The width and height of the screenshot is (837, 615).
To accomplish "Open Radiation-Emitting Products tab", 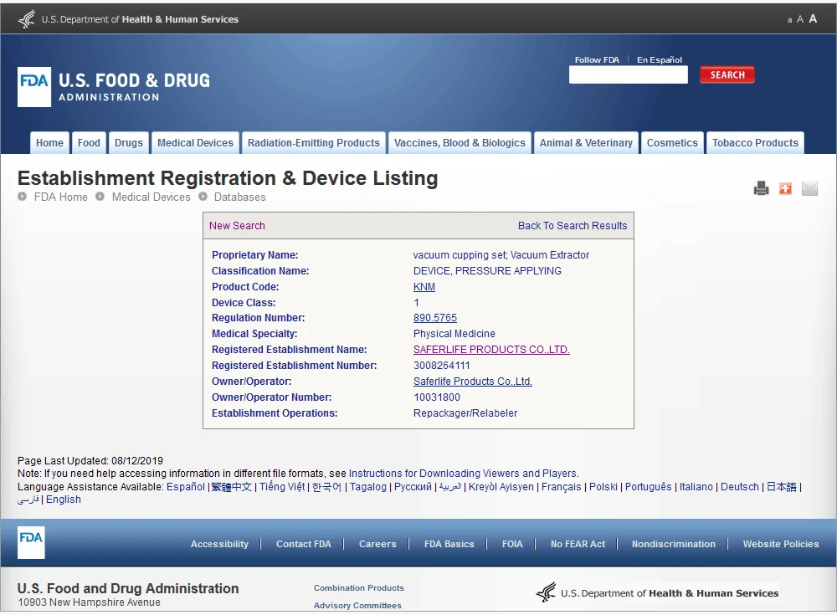I will (x=313, y=143).
